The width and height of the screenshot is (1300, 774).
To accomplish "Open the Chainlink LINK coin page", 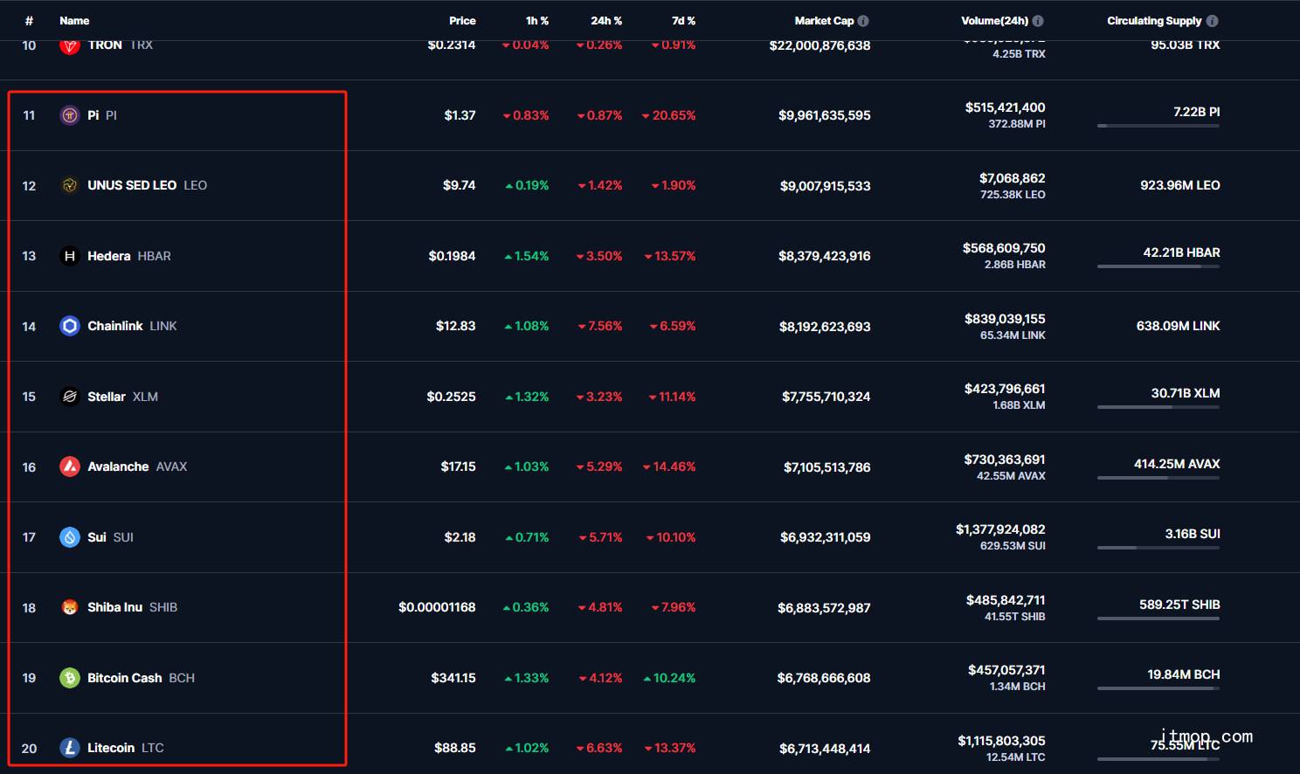I will (132, 326).
